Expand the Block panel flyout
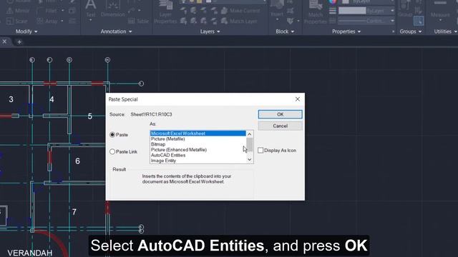Image resolution: width=458 pixels, height=257 pixels. 285,31
